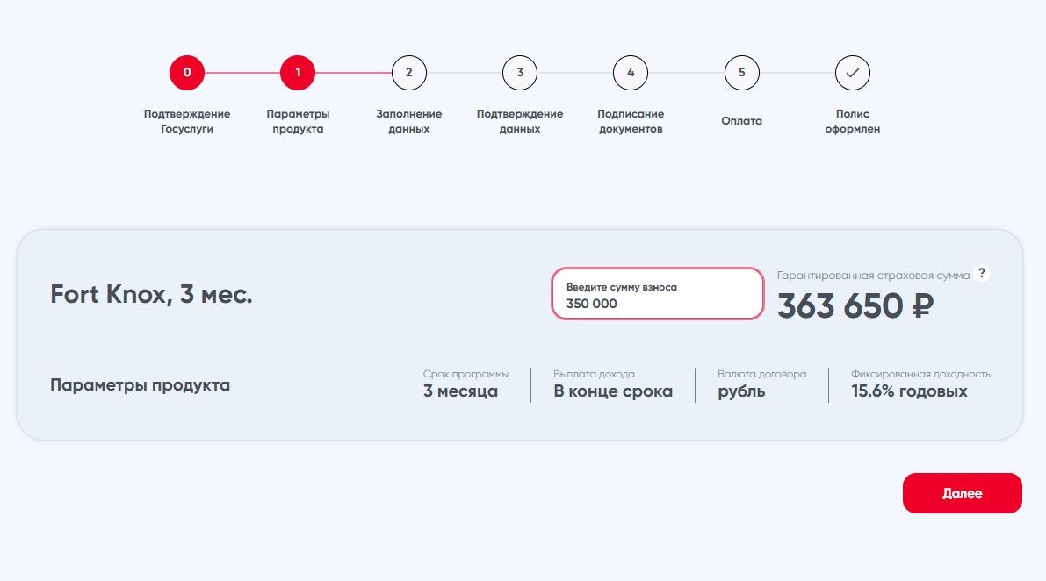Click the Валюта договора label
The width and height of the screenshot is (1046, 581).
pyautogui.click(x=761, y=374)
